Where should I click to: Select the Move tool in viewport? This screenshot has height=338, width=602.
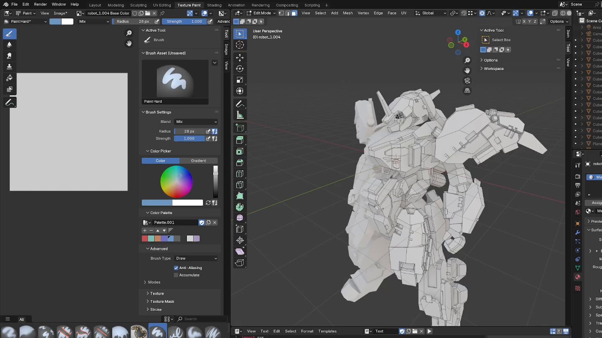[240, 58]
